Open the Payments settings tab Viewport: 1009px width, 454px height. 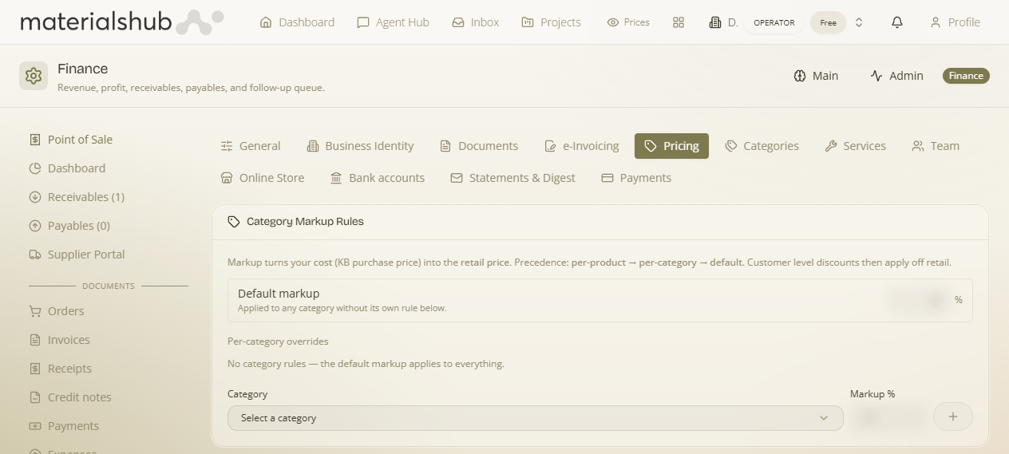click(x=636, y=178)
